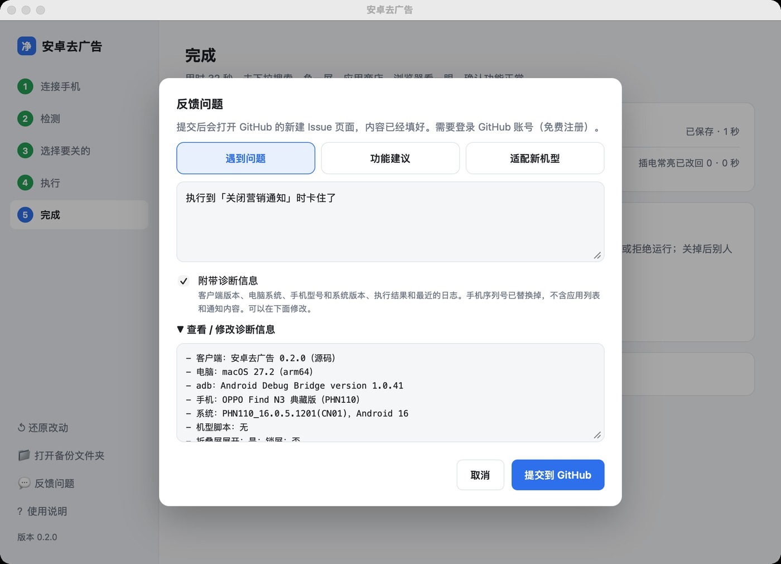Click the 插电常亮已改回 status text

point(689,163)
